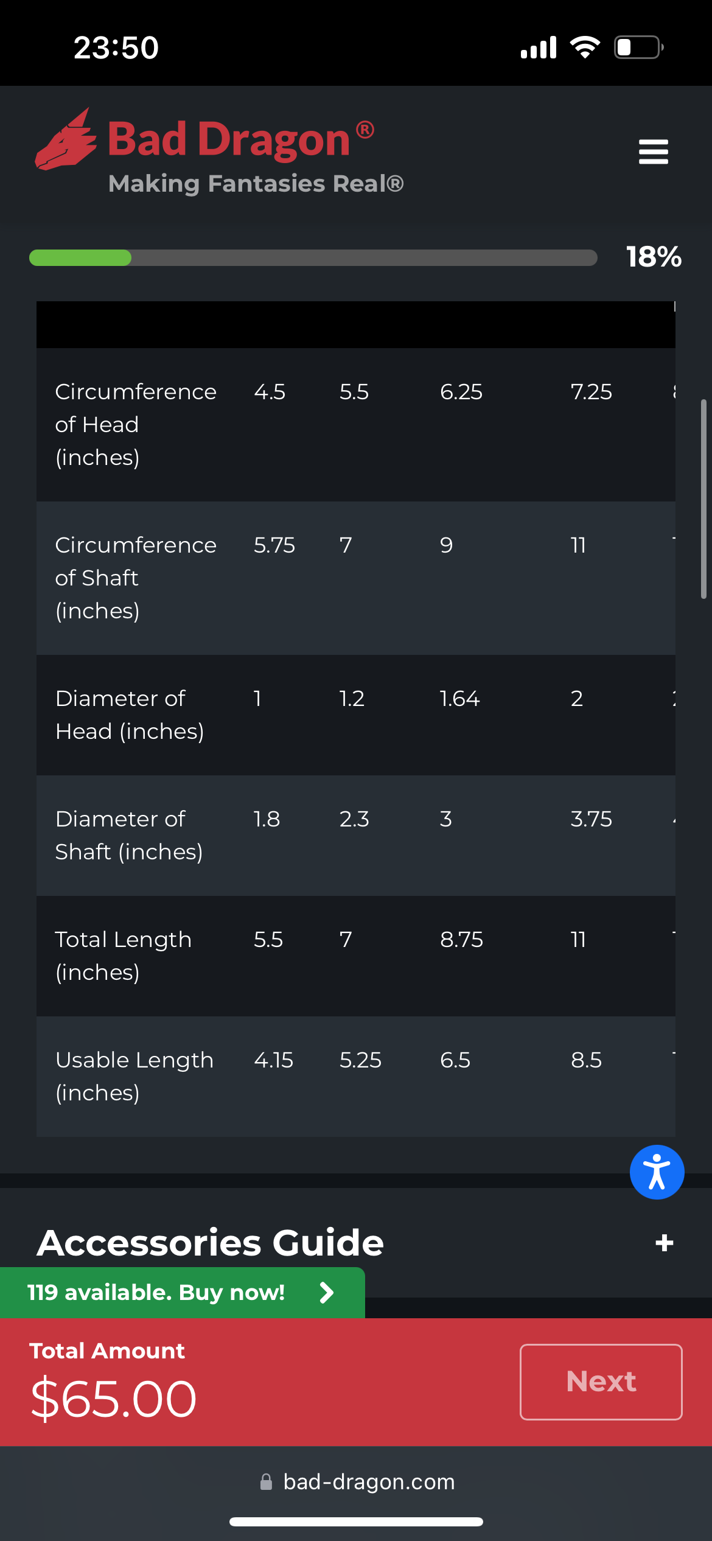Click the arrow on the Buy now banner

click(x=327, y=1292)
